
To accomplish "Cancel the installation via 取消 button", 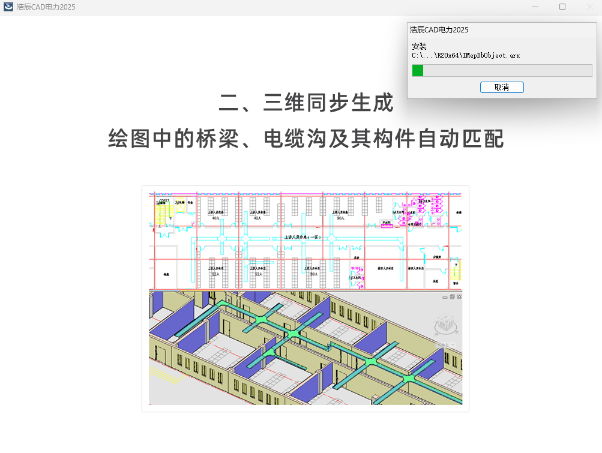I will tap(502, 87).
